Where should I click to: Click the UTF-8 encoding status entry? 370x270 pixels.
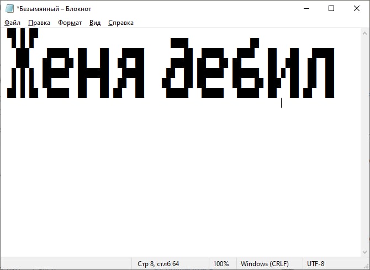click(315, 264)
